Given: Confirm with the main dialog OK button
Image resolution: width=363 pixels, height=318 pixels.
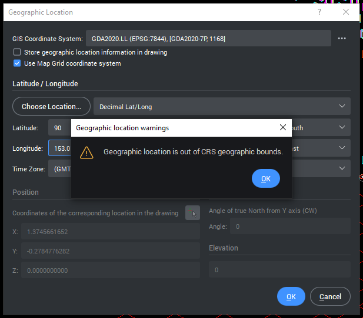Looking at the screenshot, I should coord(291,296).
